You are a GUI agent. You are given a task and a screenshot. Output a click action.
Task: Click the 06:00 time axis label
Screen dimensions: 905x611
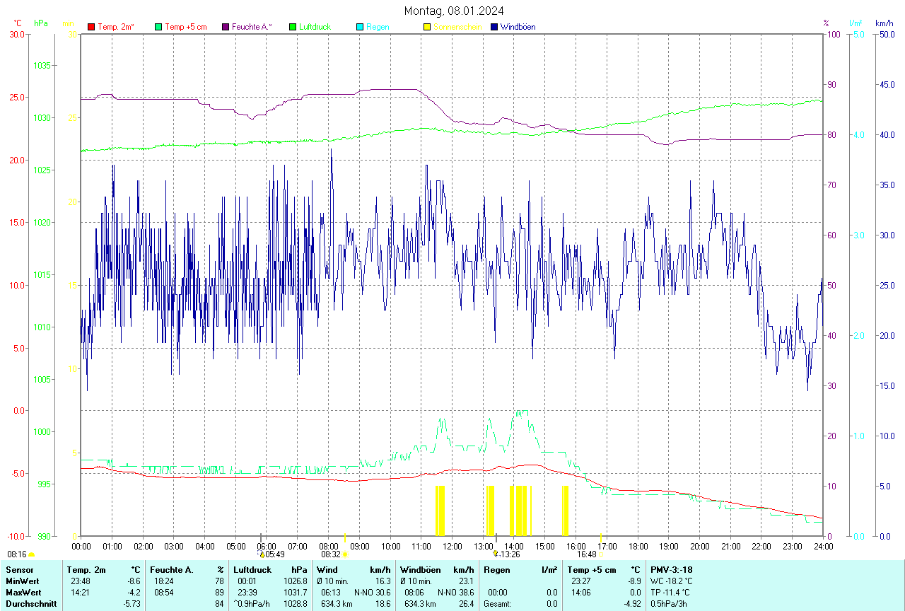(267, 546)
